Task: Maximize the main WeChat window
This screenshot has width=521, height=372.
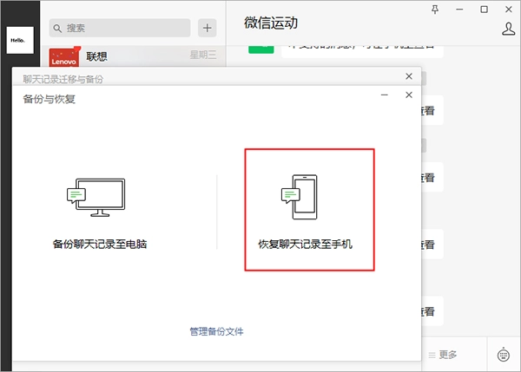Action: coord(484,9)
